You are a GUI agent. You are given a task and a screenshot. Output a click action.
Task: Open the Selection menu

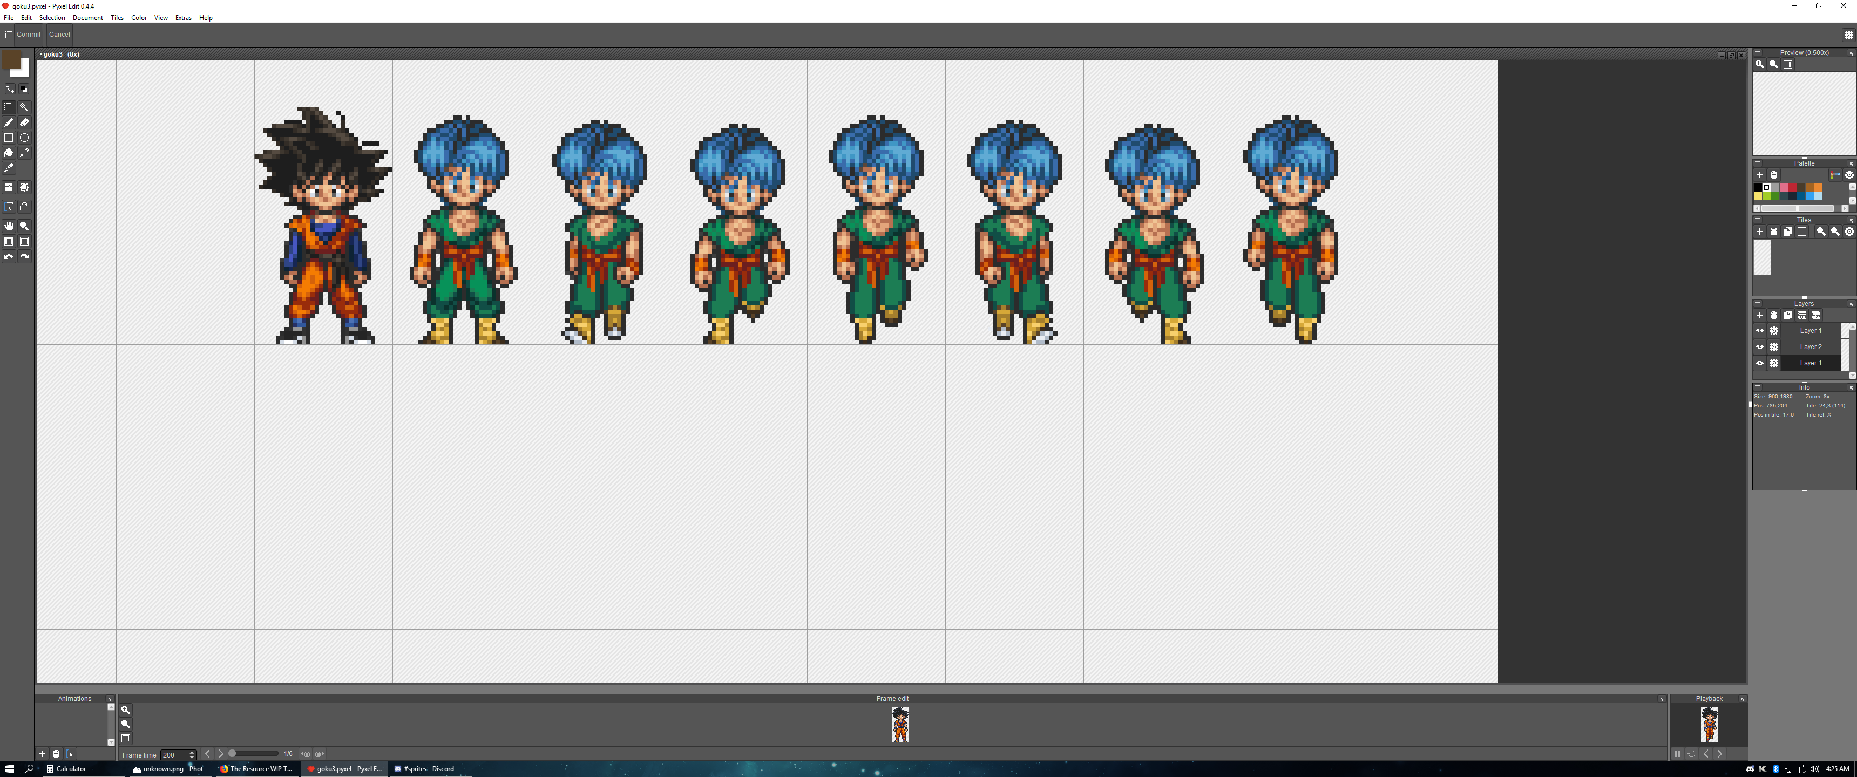tap(52, 18)
